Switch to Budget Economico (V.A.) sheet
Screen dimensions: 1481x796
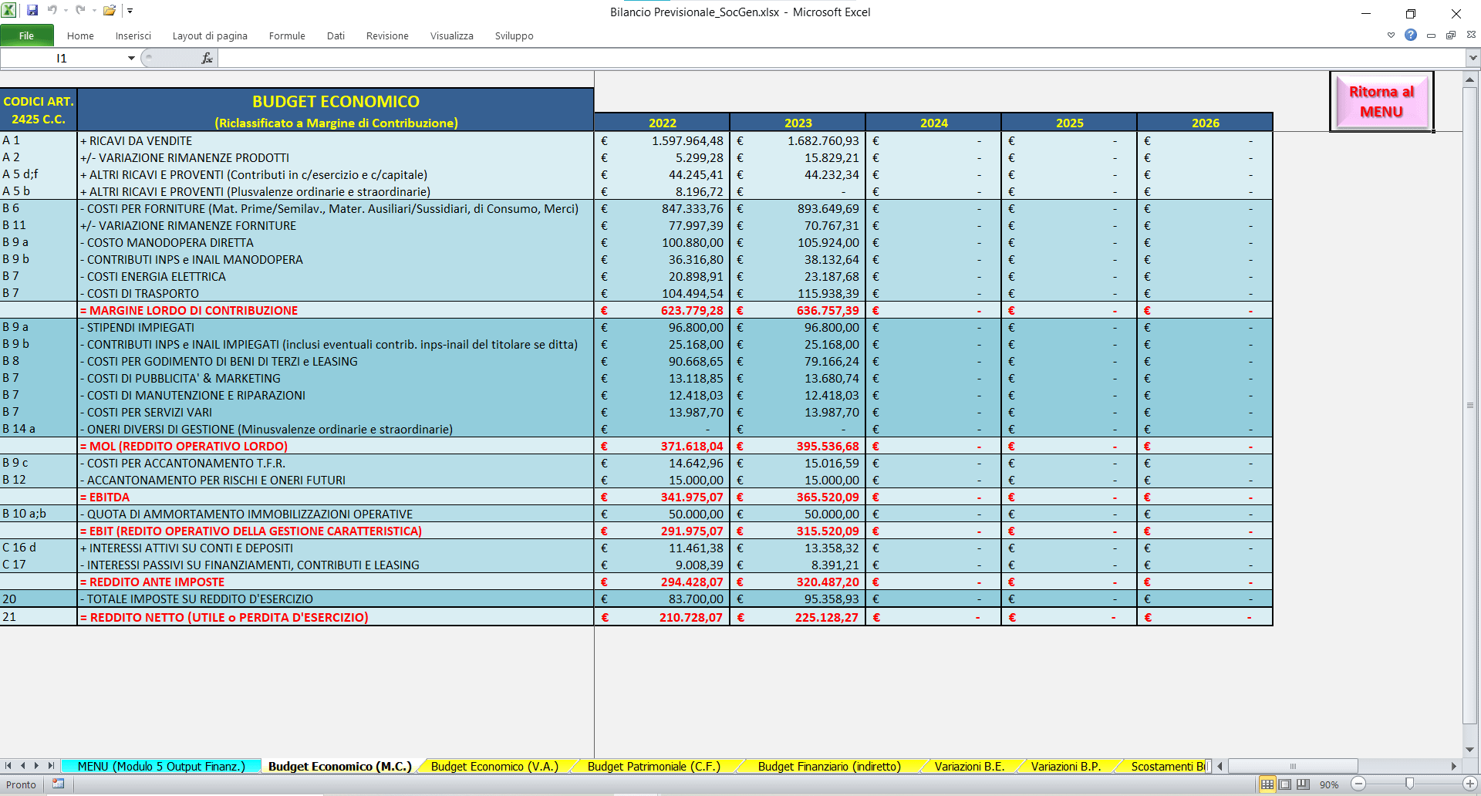(494, 766)
